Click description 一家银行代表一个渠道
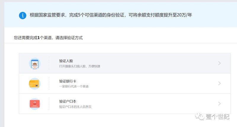The width and height of the screenshot is (237, 127). coord(74,86)
